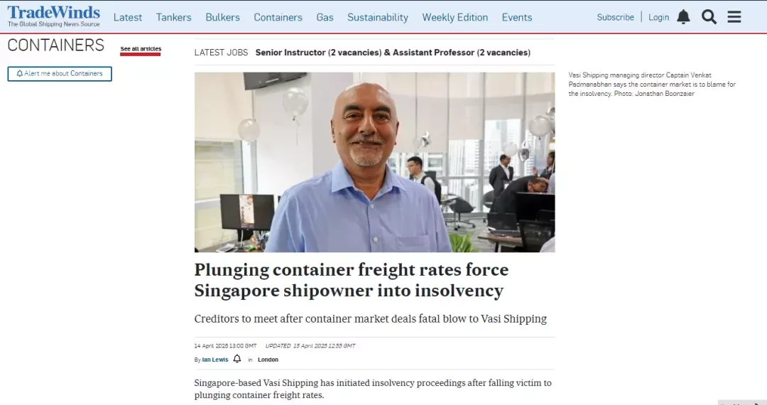Screen dimensions: 767x405
Task: Open Weekly Edition page
Action: point(455,17)
